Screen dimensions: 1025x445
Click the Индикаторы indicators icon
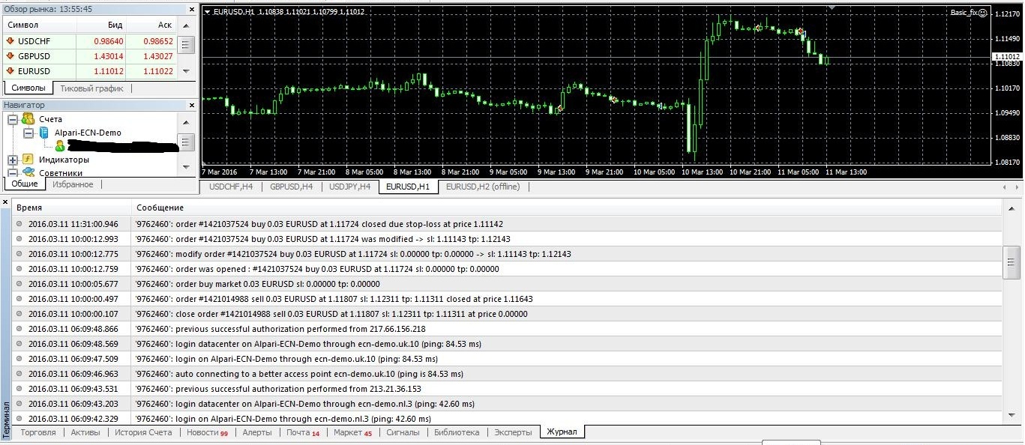pyautogui.click(x=28, y=160)
